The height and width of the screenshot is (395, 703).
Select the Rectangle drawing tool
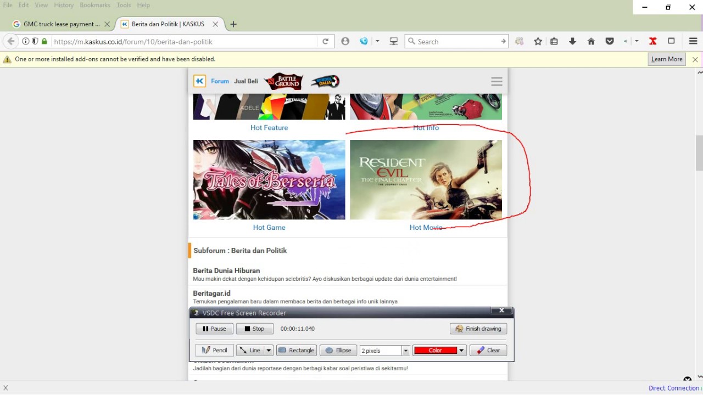pos(297,350)
